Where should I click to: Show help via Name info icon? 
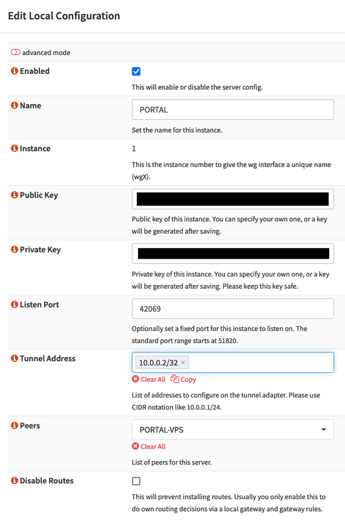pos(14,105)
